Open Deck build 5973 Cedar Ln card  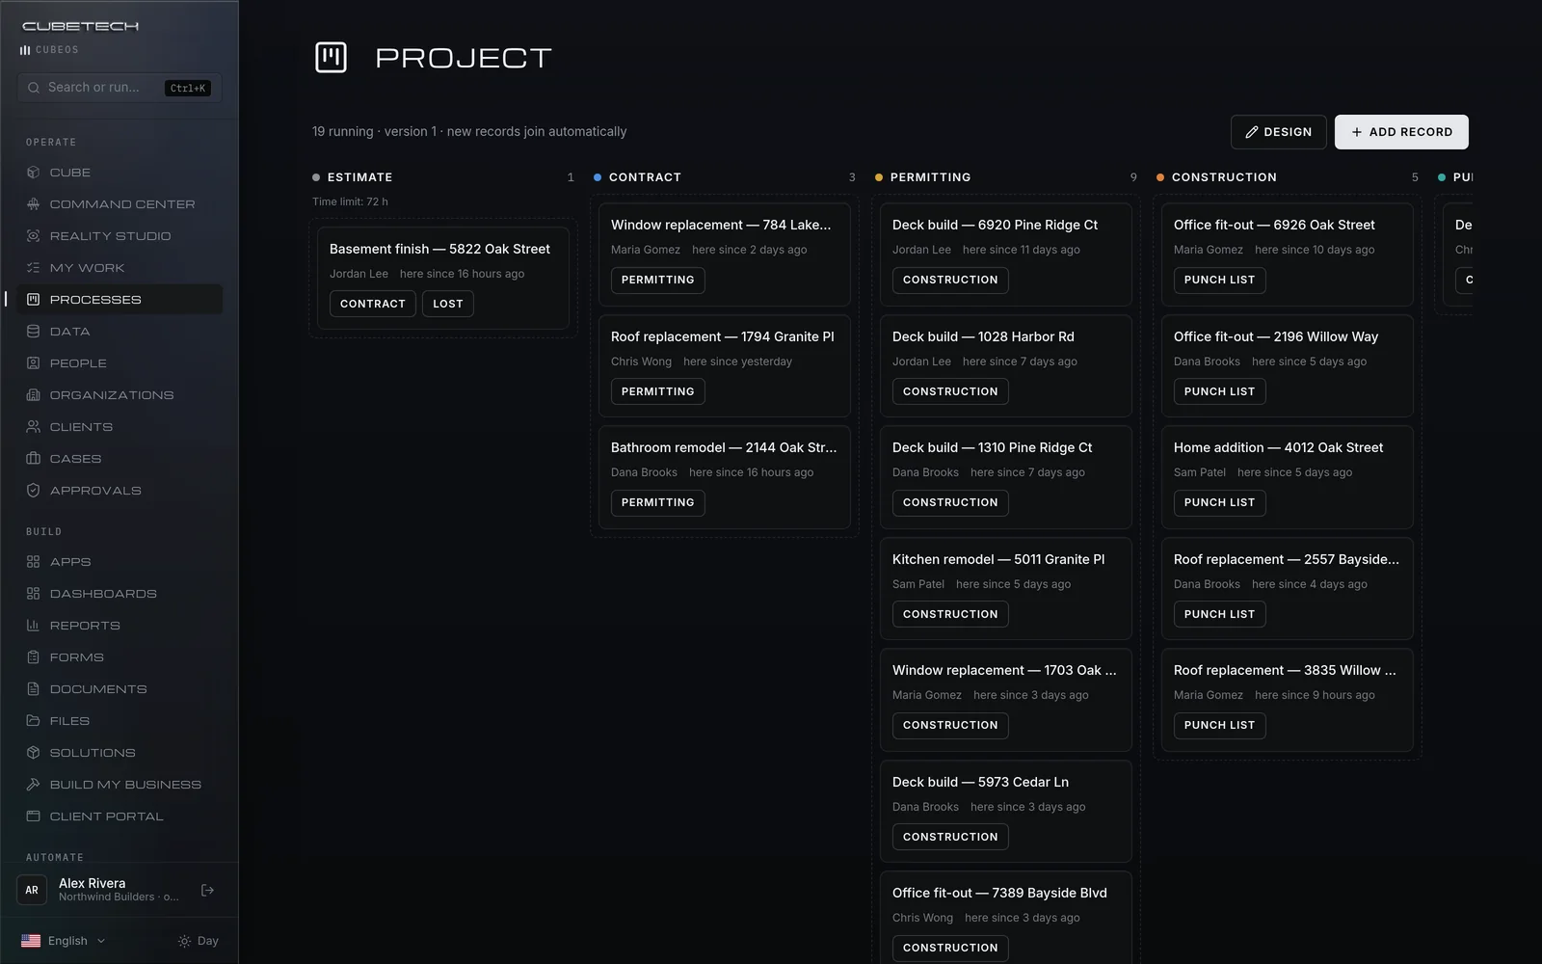point(1006,811)
